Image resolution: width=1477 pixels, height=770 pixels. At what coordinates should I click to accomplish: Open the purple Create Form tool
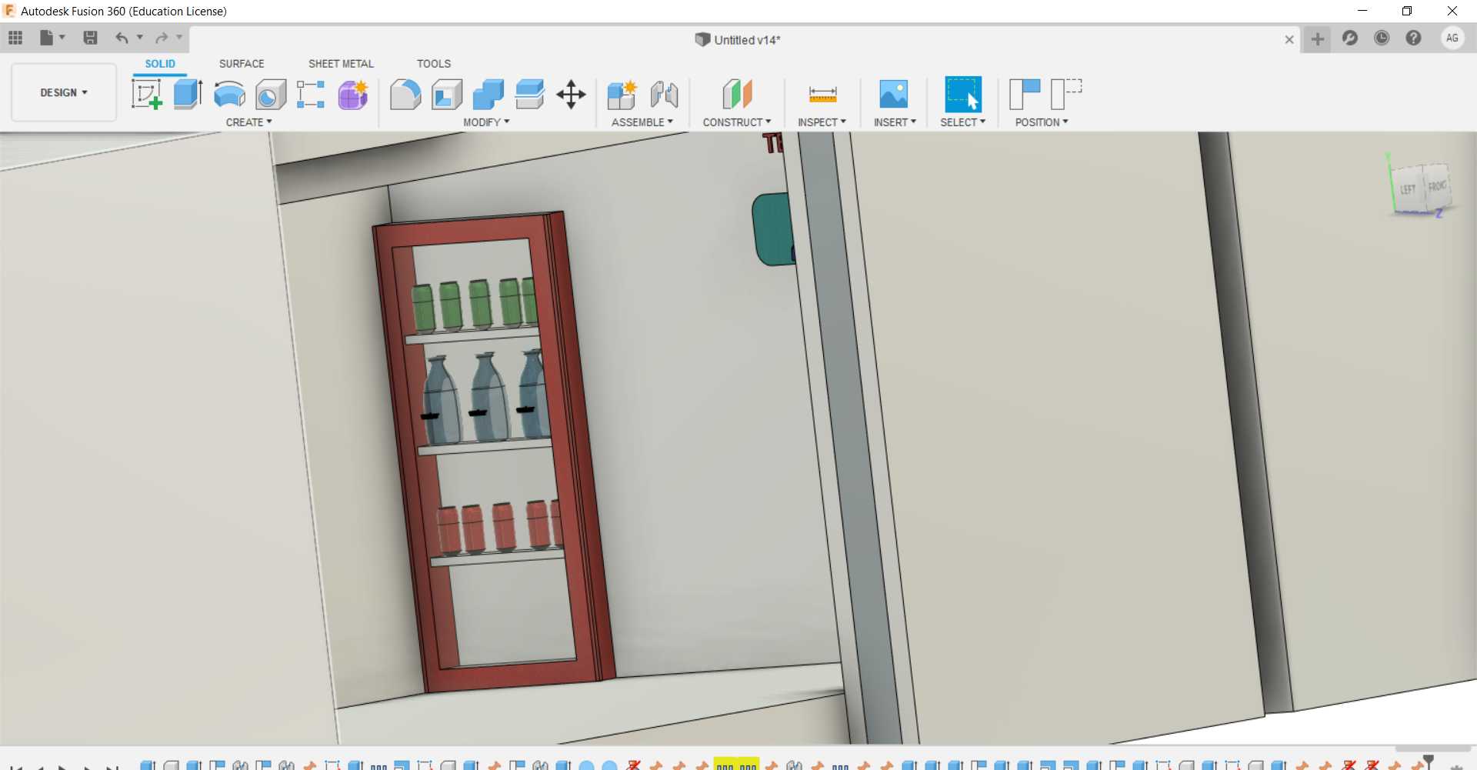click(x=353, y=95)
